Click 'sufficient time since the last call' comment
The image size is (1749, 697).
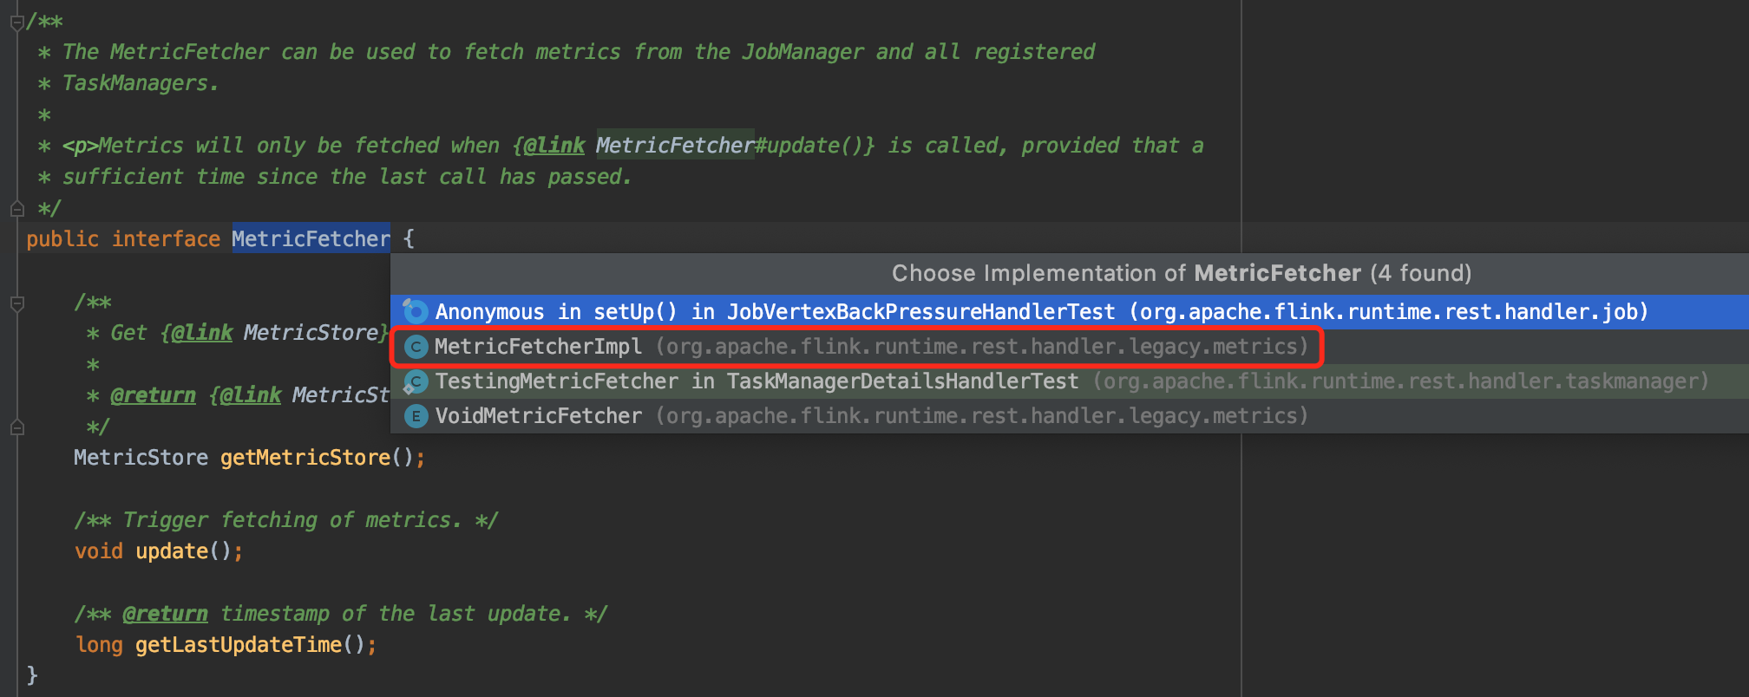347,177
